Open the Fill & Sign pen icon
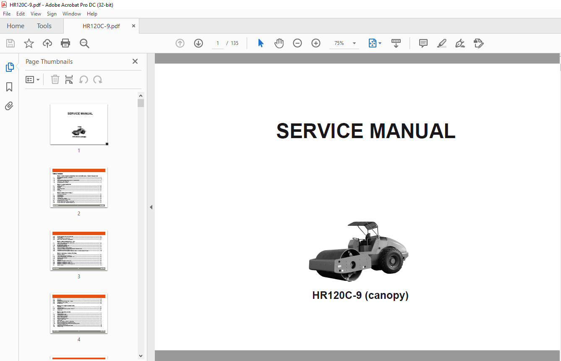This screenshot has width=561, height=361. click(460, 43)
